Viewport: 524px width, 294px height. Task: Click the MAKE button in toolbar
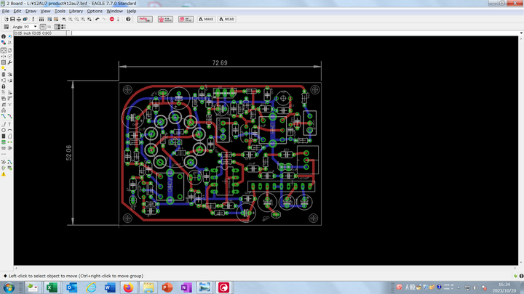click(x=206, y=19)
